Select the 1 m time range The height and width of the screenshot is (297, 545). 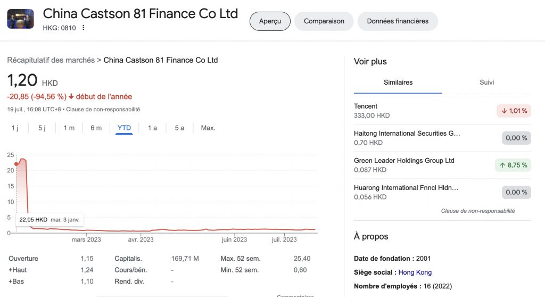pyautogui.click(x=69, y=128)
